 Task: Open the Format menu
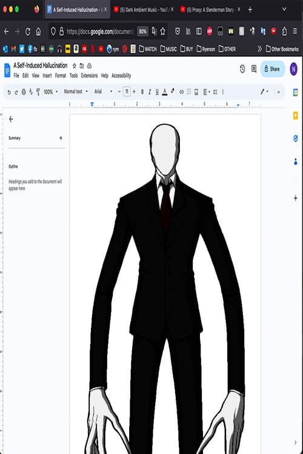tap(61, 76)
